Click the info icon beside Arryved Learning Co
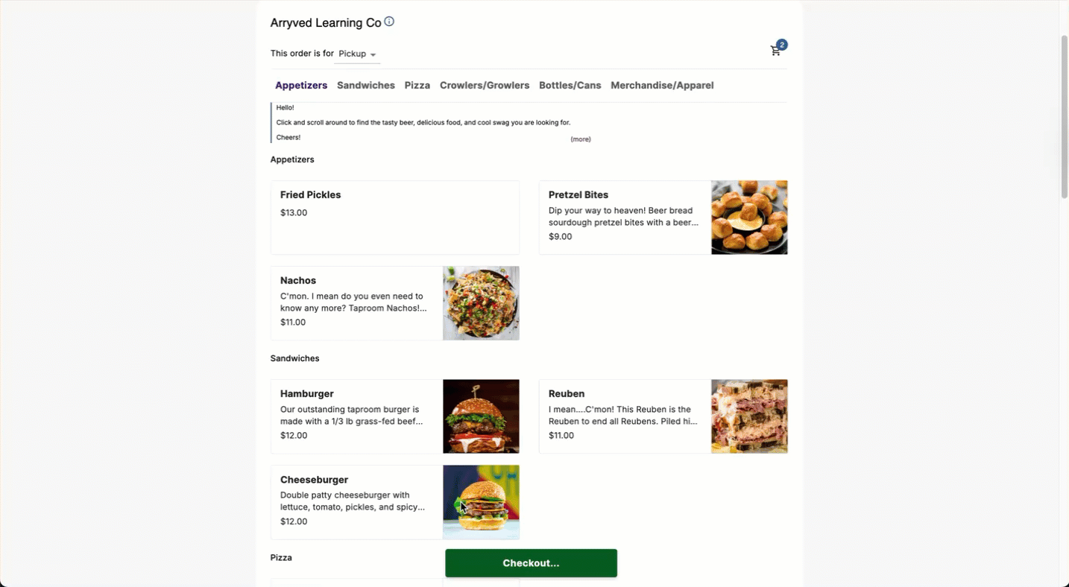The width and height of the screenshot is (1069, 587). pyautogui.click(x=389, y=22)
